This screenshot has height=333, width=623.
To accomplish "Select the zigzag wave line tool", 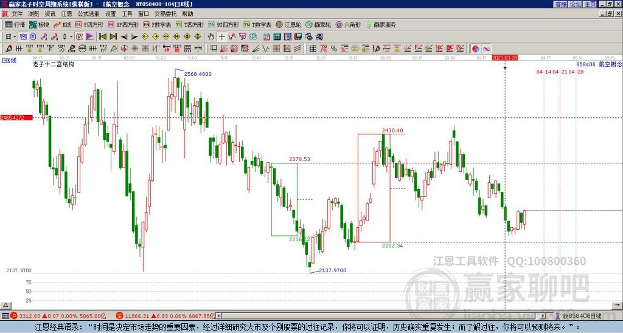I will (265, 49).
